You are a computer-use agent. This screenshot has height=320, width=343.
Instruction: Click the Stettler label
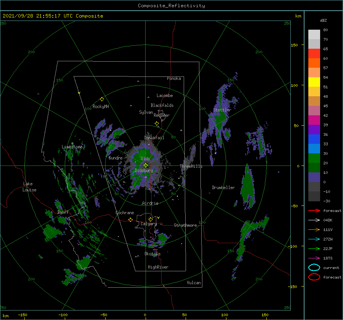click(222, 110)
